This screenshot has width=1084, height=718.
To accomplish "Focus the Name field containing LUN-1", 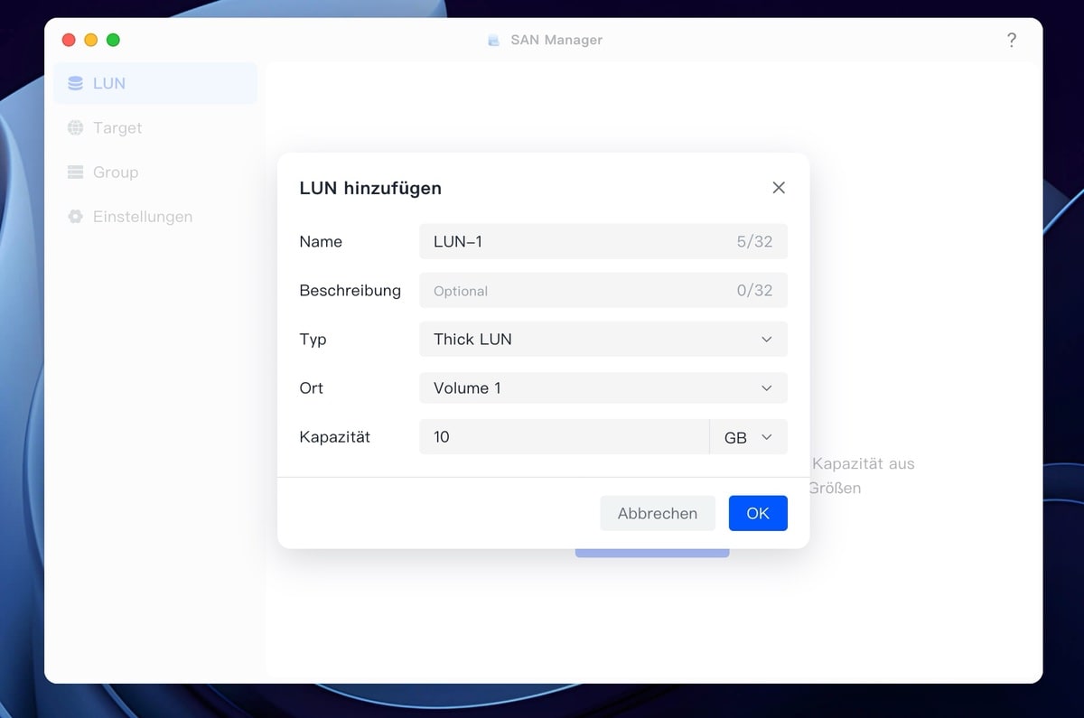I will pyautogui.click(x=578, y=242).
